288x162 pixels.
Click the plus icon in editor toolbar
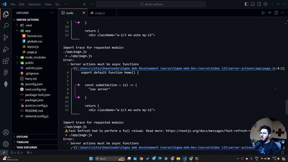click(x=270, y=13)
